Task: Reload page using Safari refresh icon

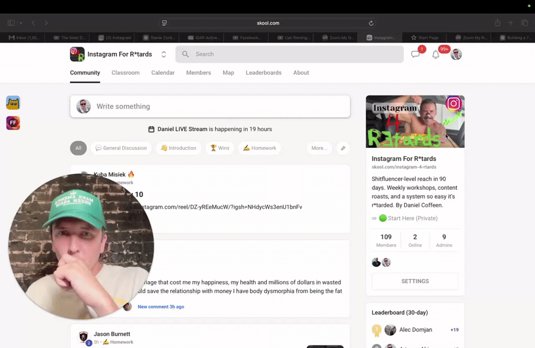Action: tap(371, 23)
